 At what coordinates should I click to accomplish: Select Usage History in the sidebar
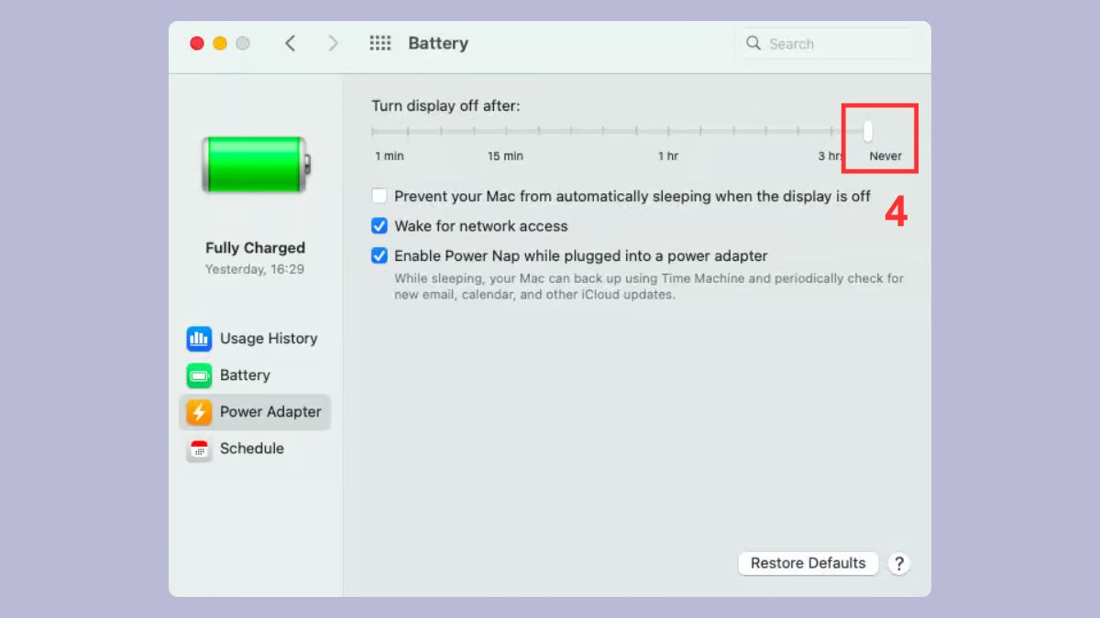click(268, 339)
